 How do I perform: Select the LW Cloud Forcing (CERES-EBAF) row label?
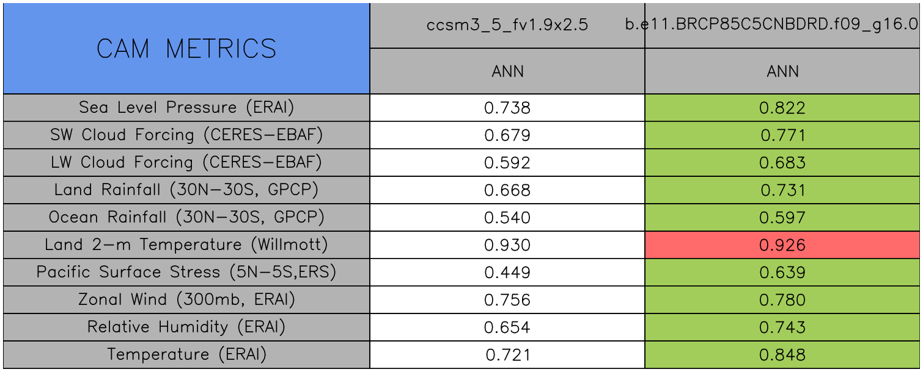186,162
